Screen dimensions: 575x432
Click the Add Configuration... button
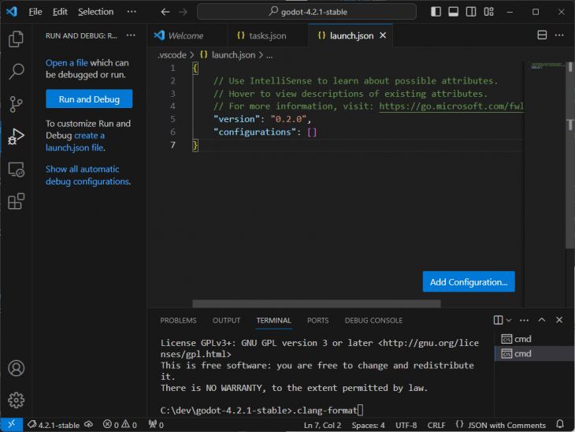(x=469, y=282)
